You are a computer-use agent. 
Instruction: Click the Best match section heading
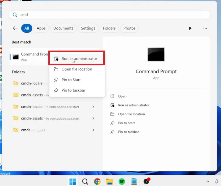click(22, 42)
